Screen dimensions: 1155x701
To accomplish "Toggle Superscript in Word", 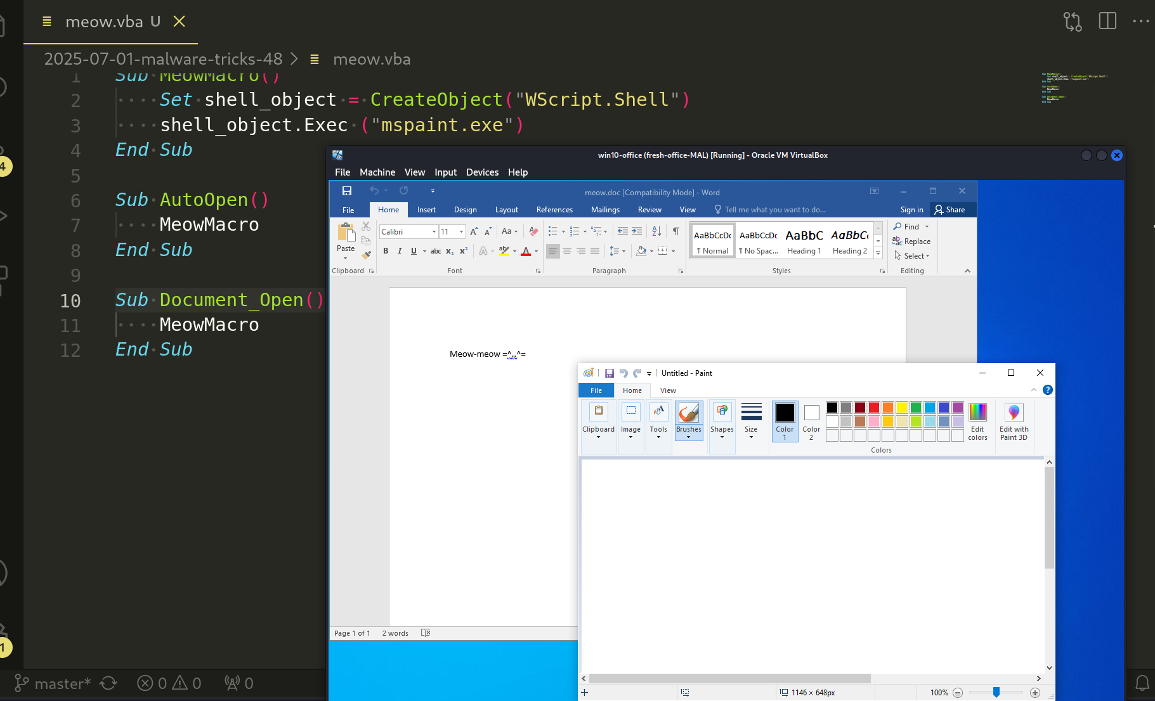I will pos(464,251).
